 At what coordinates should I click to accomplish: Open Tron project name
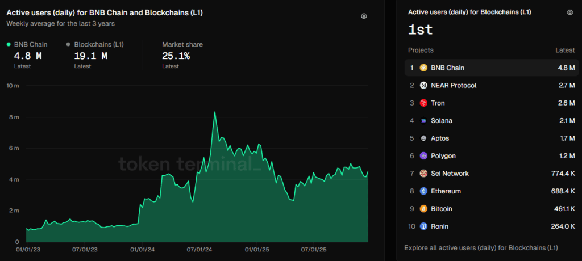[438, 103]
